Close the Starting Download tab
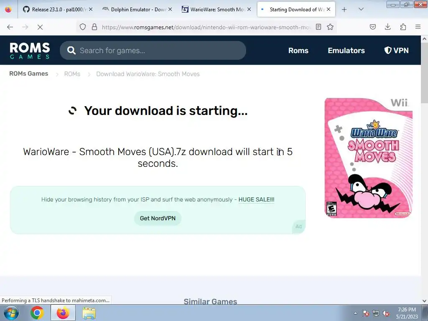 (329, 9)
